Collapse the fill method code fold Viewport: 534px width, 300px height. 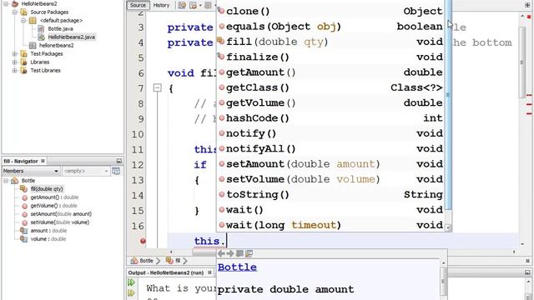coord(157,87)
